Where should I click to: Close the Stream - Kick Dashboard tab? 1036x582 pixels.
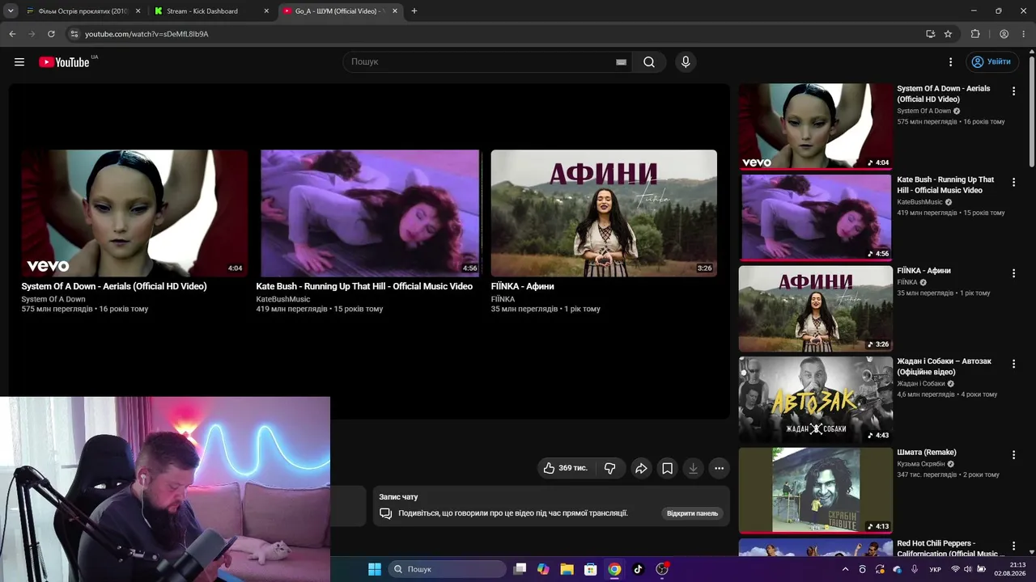pyautogui.click(x=266, y=11)
